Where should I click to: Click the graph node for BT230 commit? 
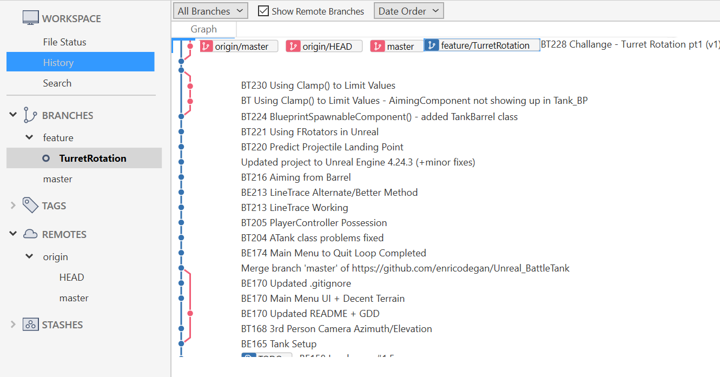[x=190, y=85]
